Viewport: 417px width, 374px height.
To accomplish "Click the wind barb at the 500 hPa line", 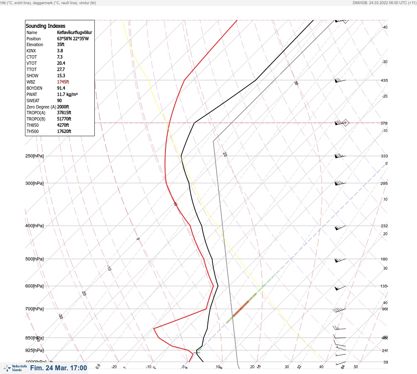I will tap(340, 260).
